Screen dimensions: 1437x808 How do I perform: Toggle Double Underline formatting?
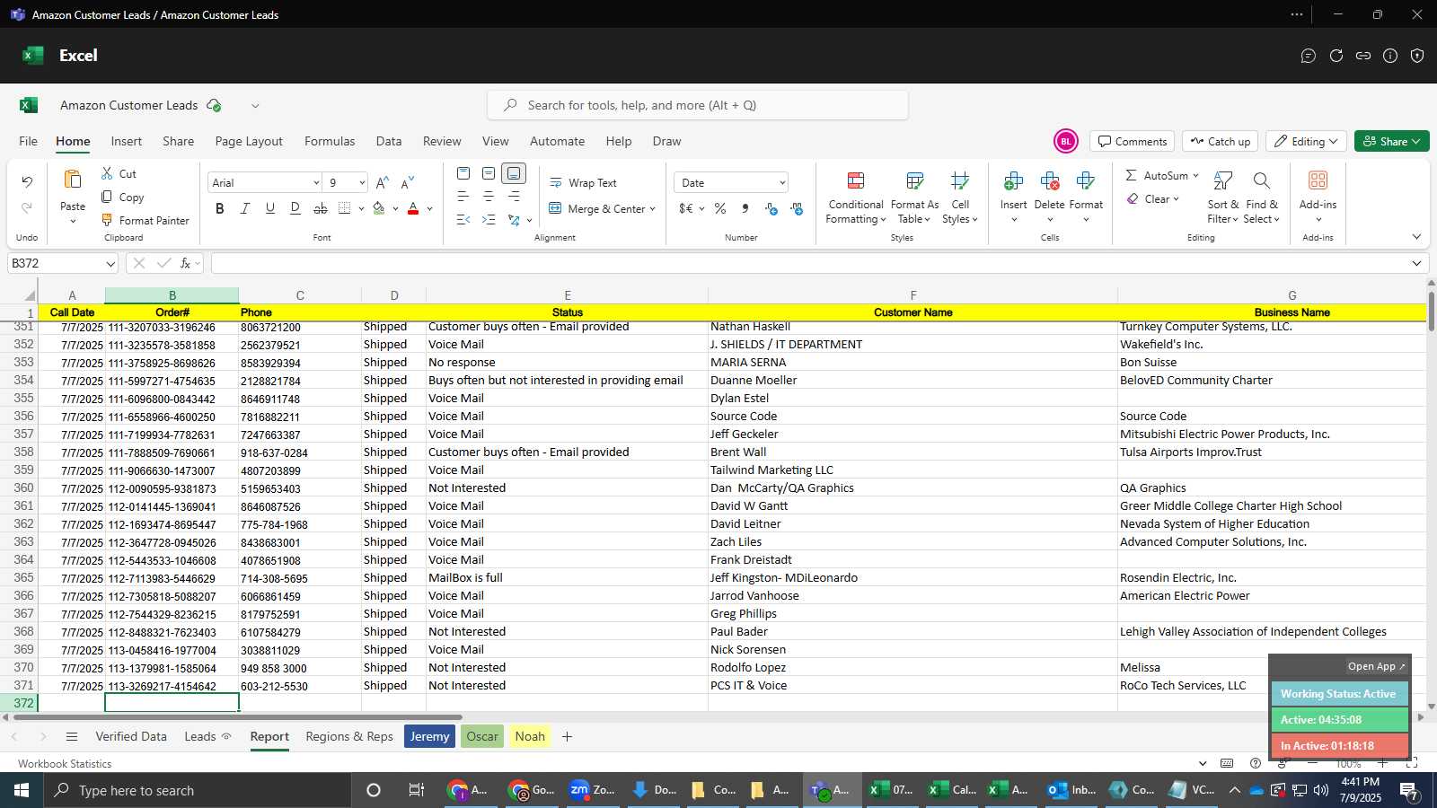(295, 208)
